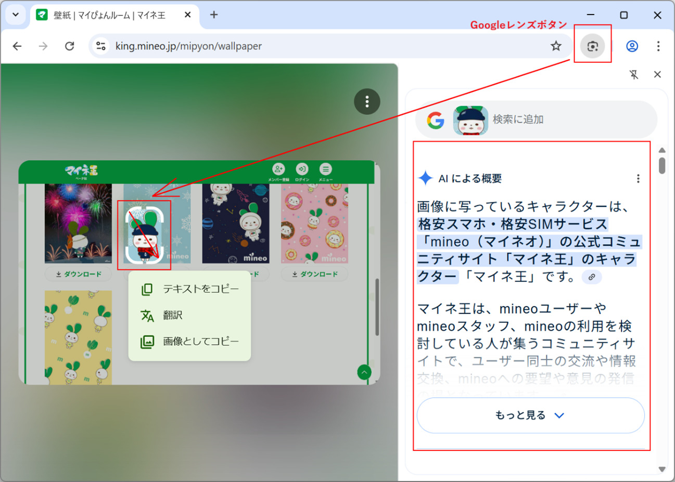Download the fireworks wallpaper
The image size is (675, 482).
(x=78, y=274)
